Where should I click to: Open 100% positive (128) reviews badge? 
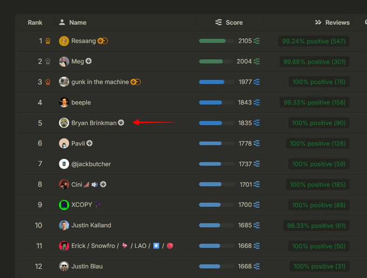point(317,143)
